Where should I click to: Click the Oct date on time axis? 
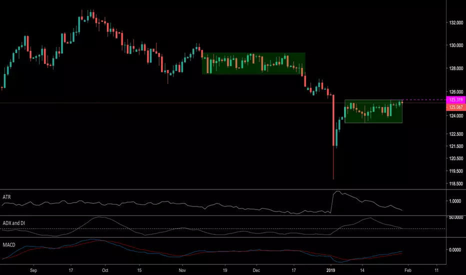[105, 270]
